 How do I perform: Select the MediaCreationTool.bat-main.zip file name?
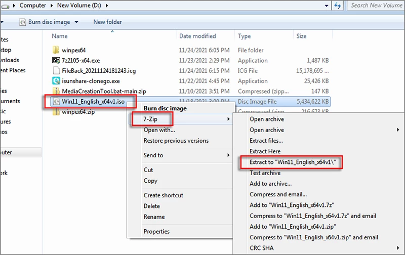point(104,91)
